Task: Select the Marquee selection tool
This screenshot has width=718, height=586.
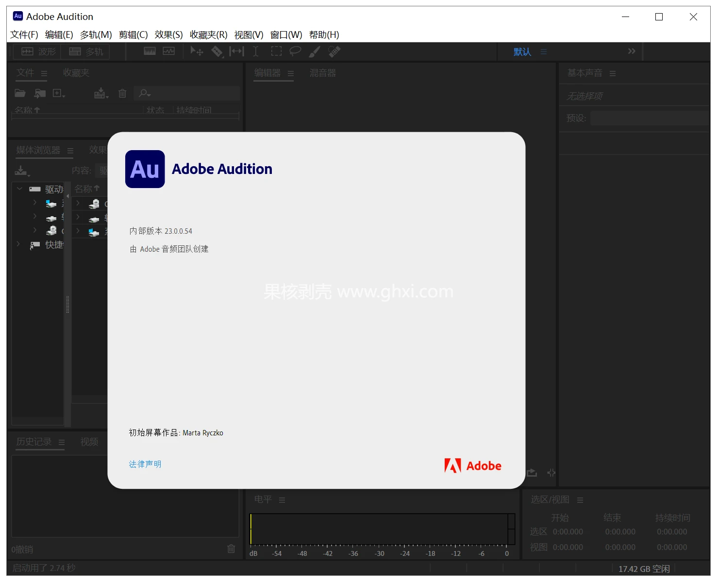Action: (276, 51)
